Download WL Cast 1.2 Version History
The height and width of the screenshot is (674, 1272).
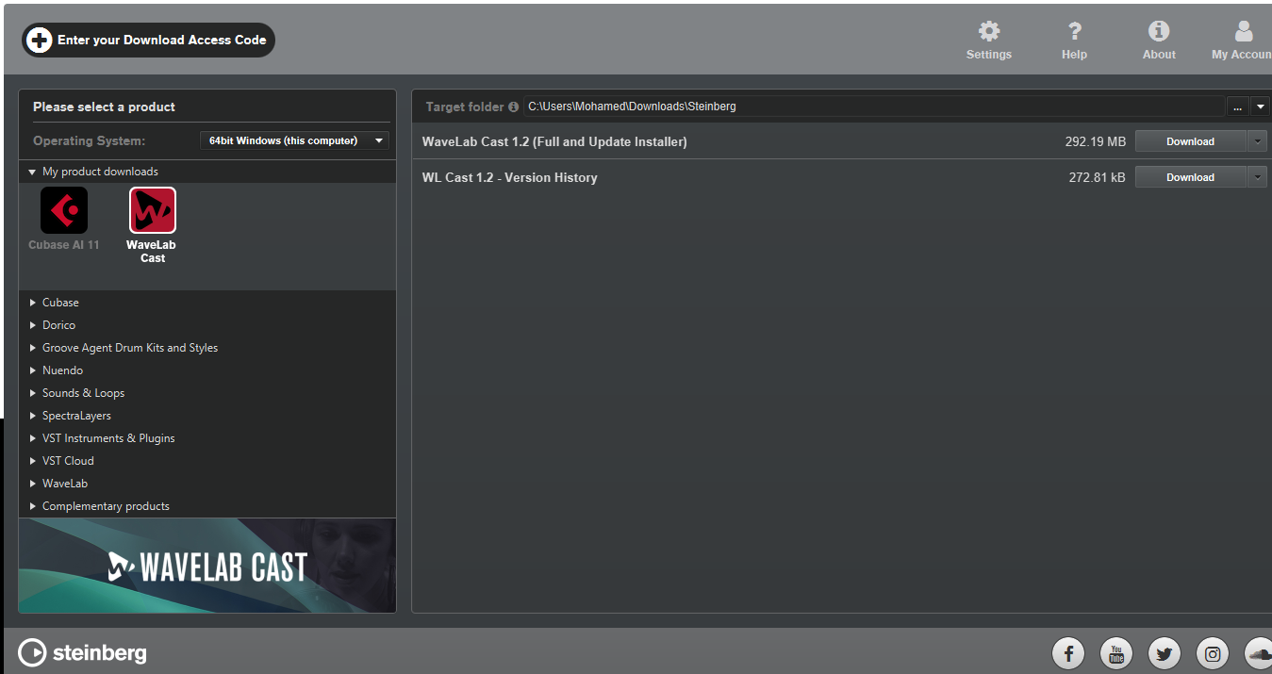click(x=1190, y=177)
